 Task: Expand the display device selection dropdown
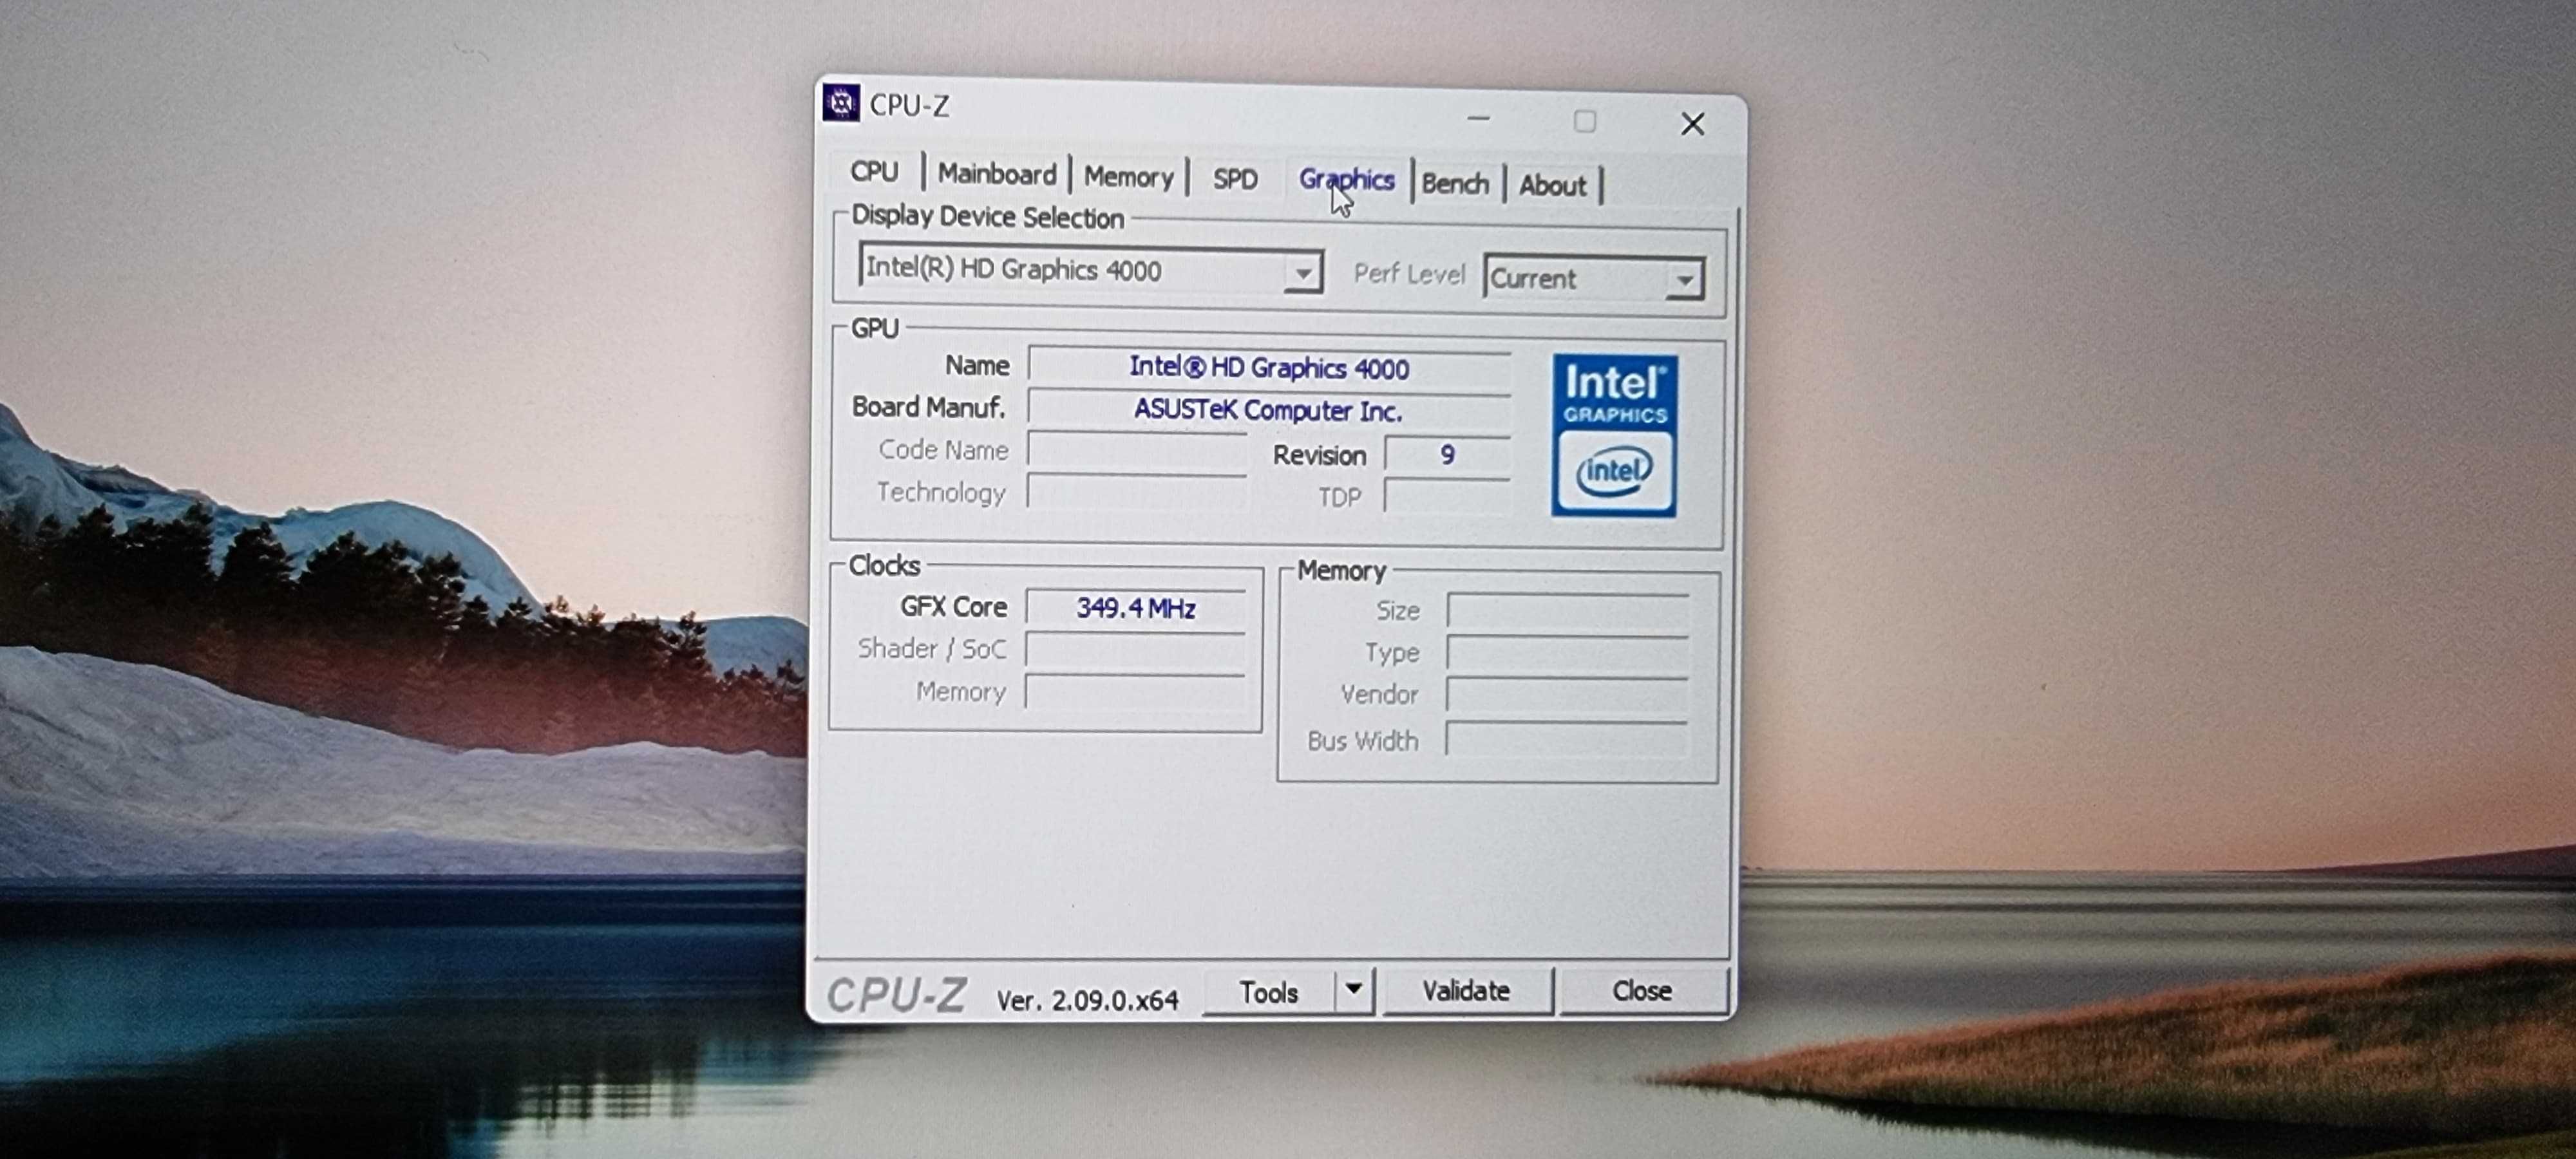(1302, 272)
